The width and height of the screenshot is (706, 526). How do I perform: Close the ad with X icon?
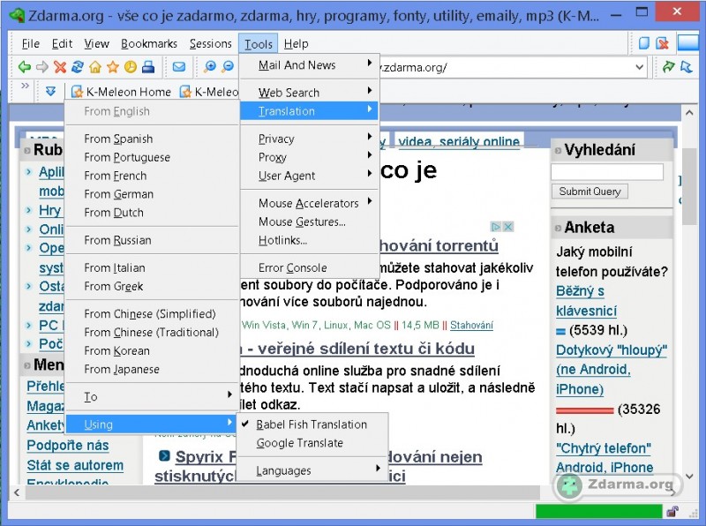click(x=507, y=227)
